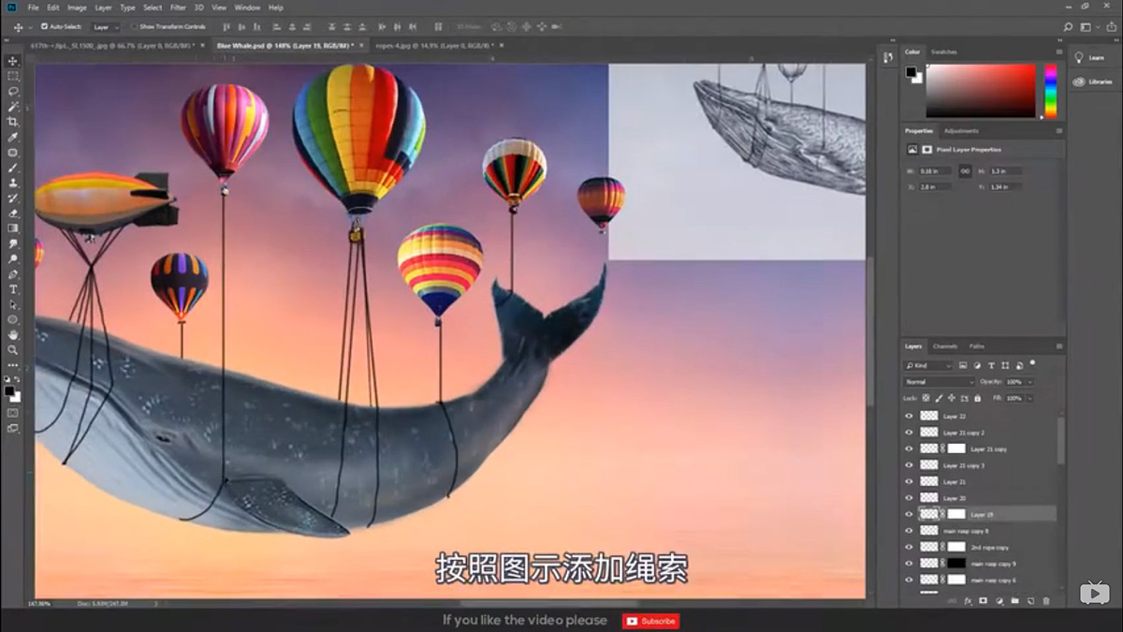This screenshot has height=632, width=1123.
Task: Open the Add Layer Mask icon
Action: [981, 601]
